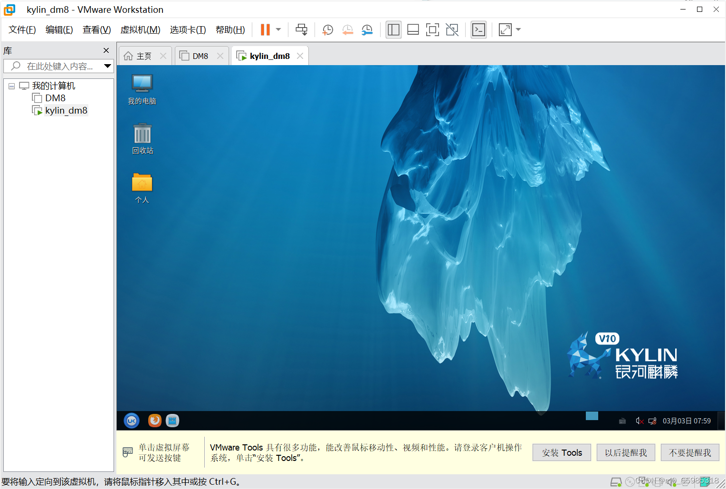Click the clock showing 03月03日 07:59
Screen dimensions: 726x489
[687, 421]
